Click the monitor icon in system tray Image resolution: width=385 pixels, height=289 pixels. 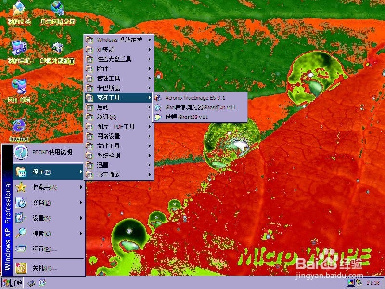click(350, 283)
